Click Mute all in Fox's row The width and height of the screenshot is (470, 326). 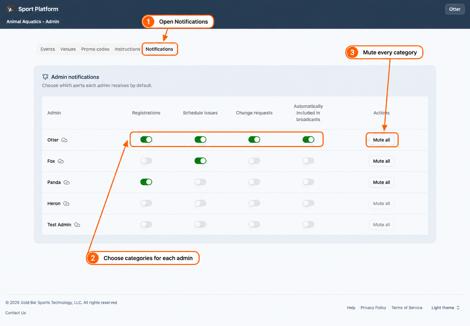(381, 161)
